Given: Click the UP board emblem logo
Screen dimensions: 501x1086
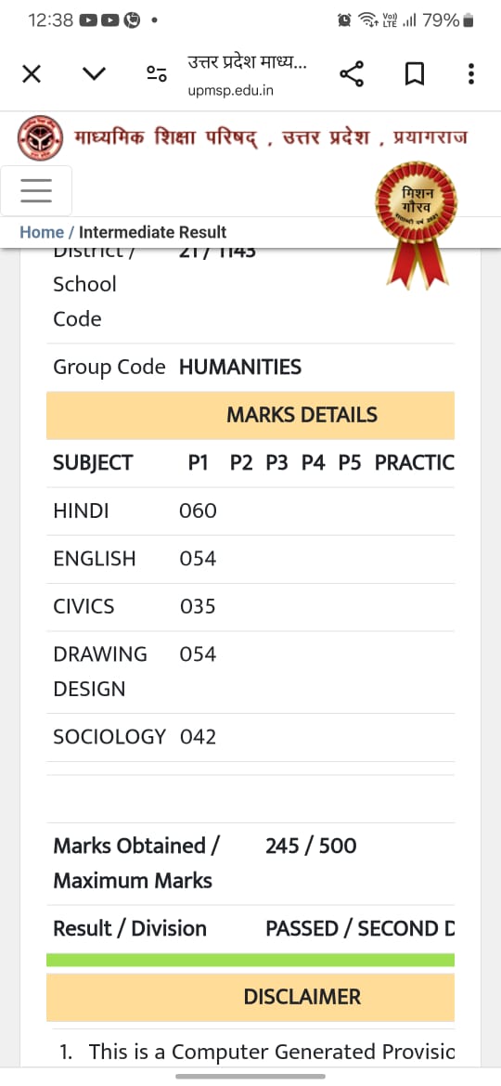Looking at the screenshot, I should [x=40, y=137].
